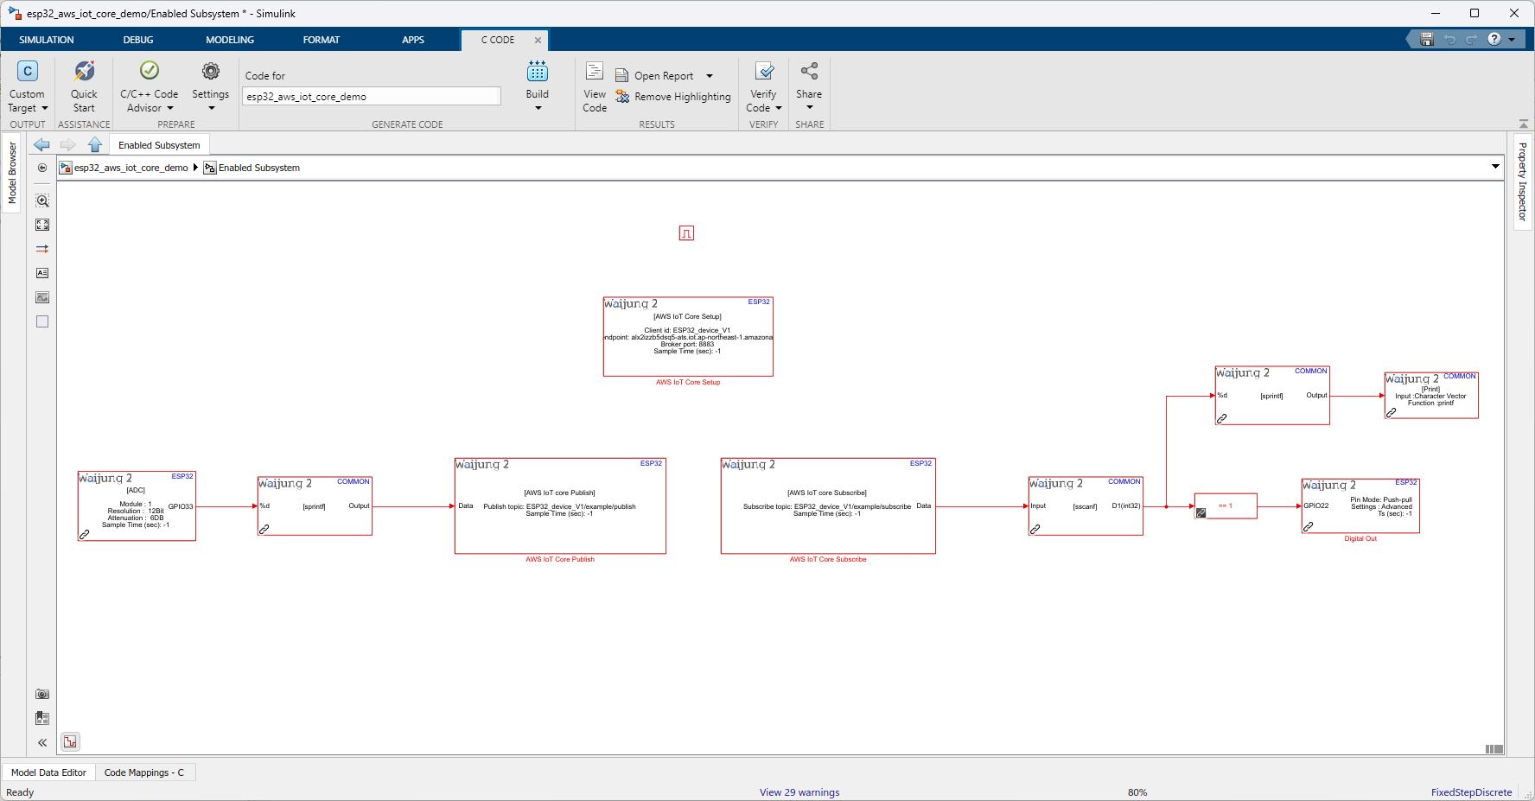This screenshot has width=1535, height=801.
Task: Expand the Share dropdown arrow
Action: point(809,108)
